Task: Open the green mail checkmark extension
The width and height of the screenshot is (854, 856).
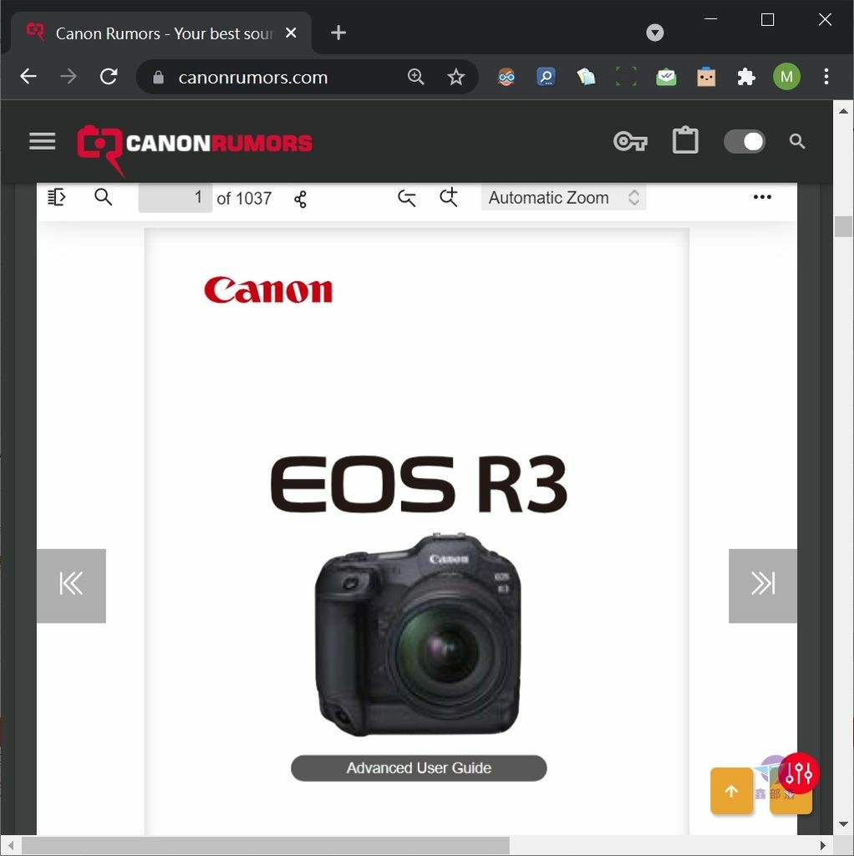Action: pyautogui.click(x=666, y=77)
